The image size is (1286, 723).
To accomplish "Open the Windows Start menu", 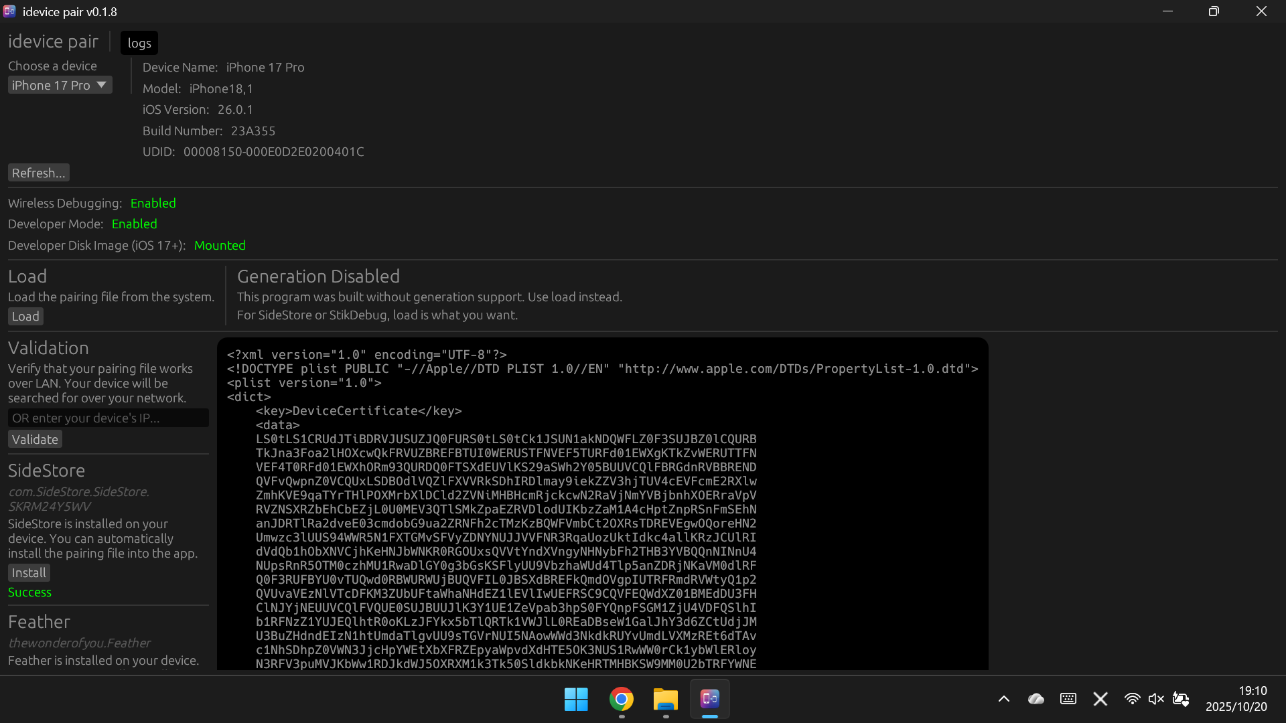I will (x=576, y=700).
